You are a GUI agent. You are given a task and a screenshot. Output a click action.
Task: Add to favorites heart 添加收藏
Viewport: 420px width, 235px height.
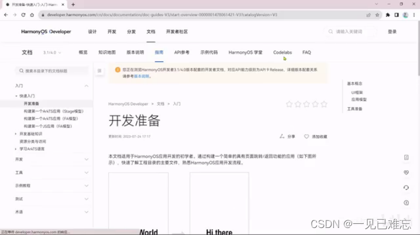(x=306, y=136)
